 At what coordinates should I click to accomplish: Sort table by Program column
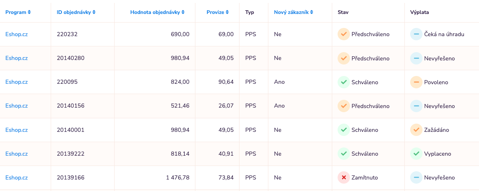pyautogui.click(x=18, y=12)
